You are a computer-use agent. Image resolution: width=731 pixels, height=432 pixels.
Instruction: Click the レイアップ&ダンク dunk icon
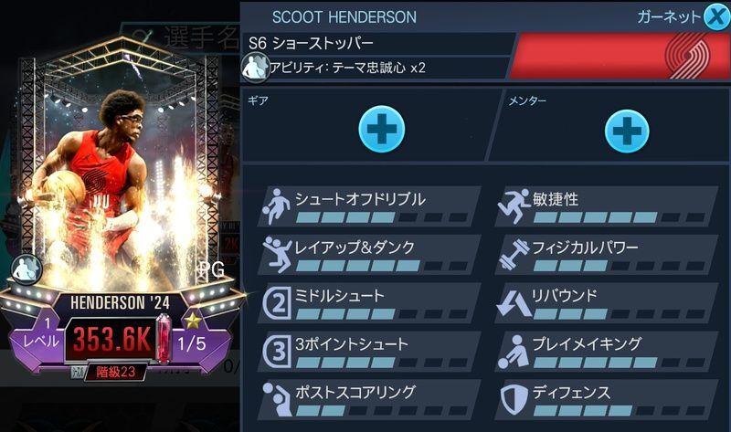(x=277, y=255)
